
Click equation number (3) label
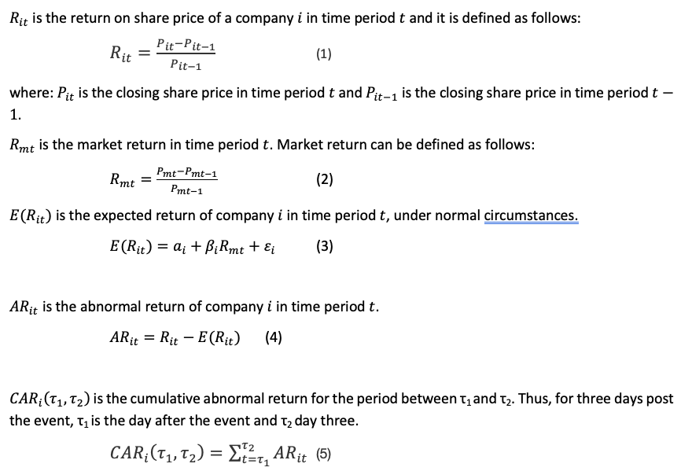(x=324, y=246)
